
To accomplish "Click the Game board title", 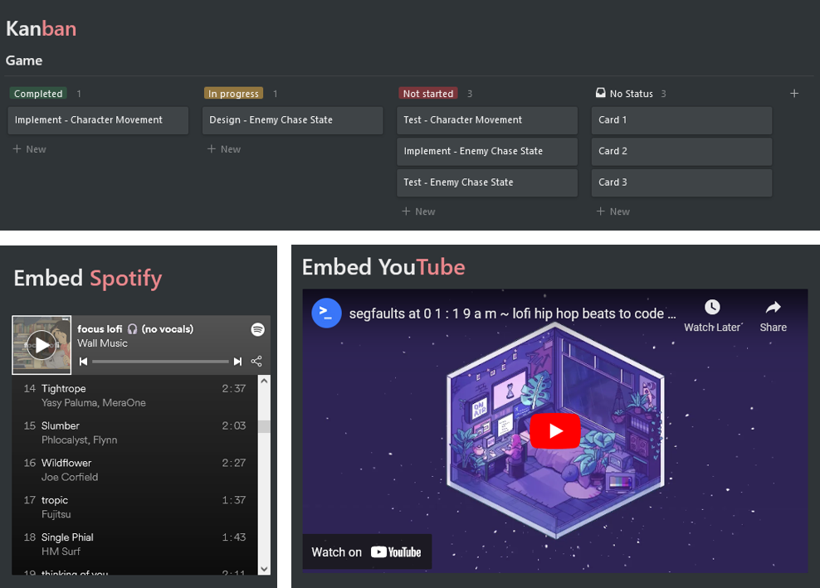I will coord(24,61).
